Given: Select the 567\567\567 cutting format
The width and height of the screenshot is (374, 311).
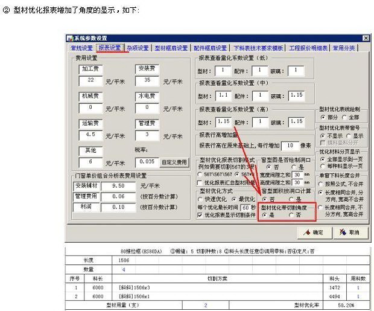Looking at the screenshot, I should point(200,175).
